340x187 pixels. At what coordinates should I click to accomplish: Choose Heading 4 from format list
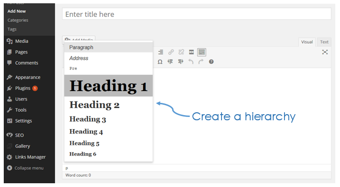click(x=109, y=132)
